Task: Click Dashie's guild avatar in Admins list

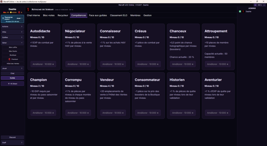Action: tap(243, 11)
